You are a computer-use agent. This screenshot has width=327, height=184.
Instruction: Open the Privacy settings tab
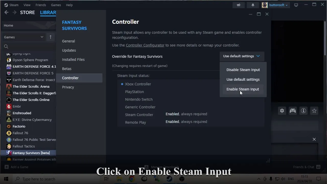point(79,87)
